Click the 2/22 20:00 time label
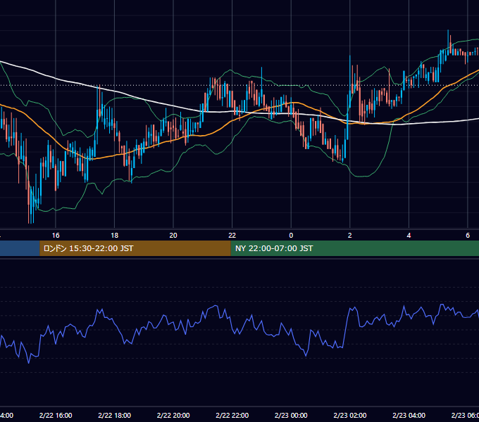The height and width of the screenshot is (422, 479). pos(173,415)
